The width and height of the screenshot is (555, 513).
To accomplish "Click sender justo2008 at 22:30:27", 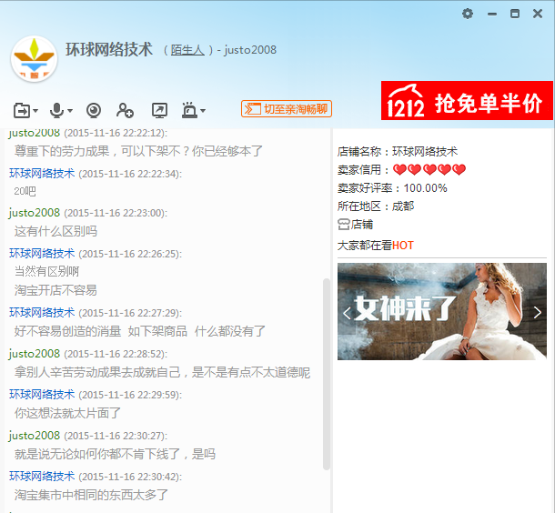I will (35, 435).
